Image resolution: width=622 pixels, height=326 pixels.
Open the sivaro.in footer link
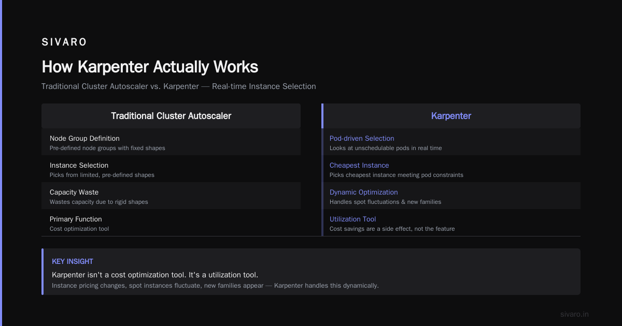[574, 314]
